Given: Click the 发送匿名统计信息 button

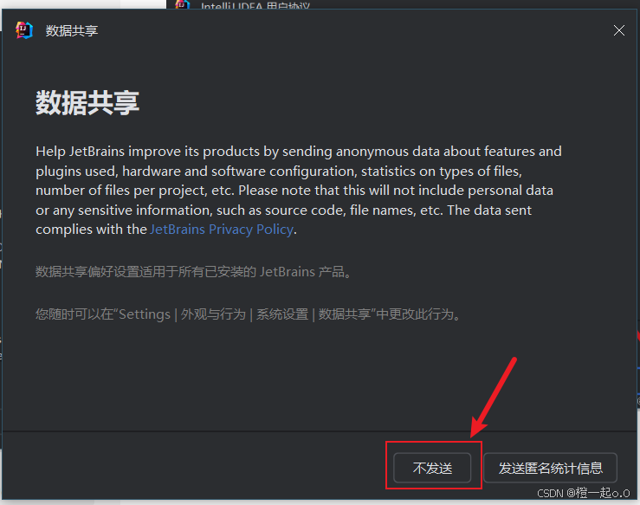Looking at the screenshot, I should click(550, 468).
